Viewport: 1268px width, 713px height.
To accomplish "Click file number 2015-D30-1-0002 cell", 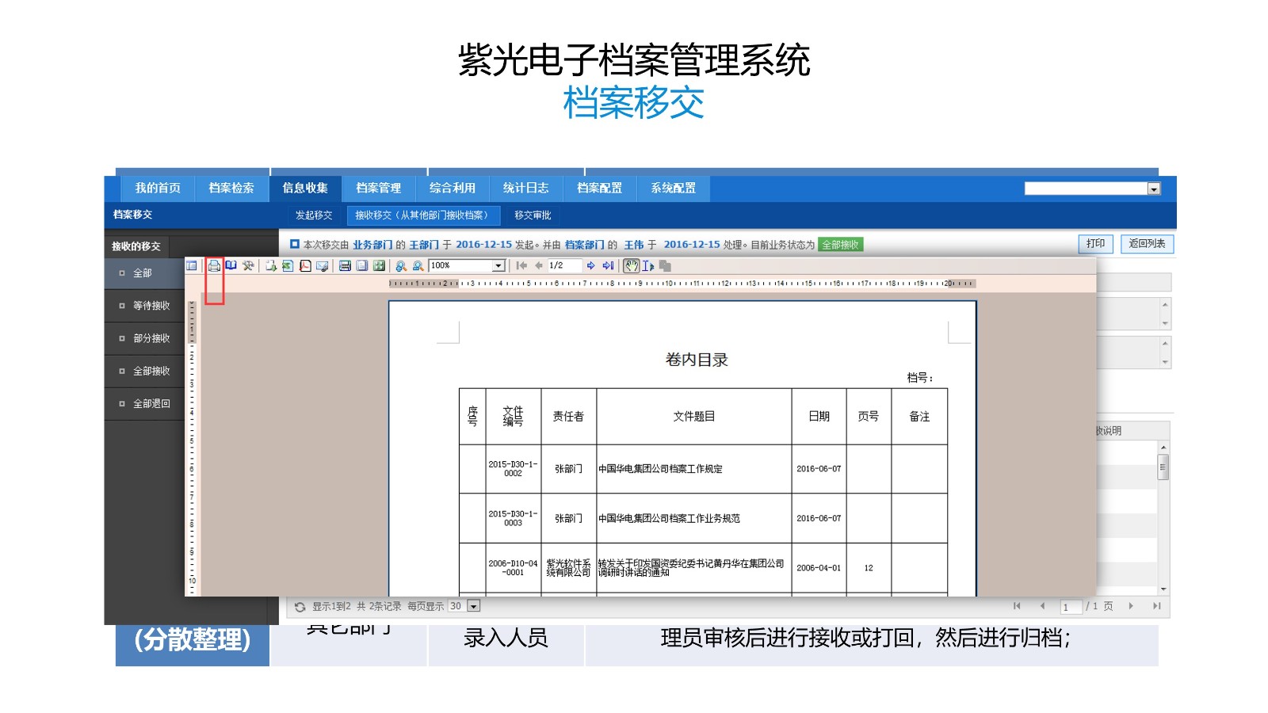I will (x=513, y=469).
